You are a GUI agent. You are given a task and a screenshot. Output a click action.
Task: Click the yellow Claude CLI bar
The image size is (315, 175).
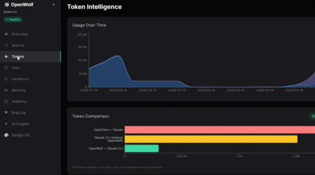(x=211, y=139)
